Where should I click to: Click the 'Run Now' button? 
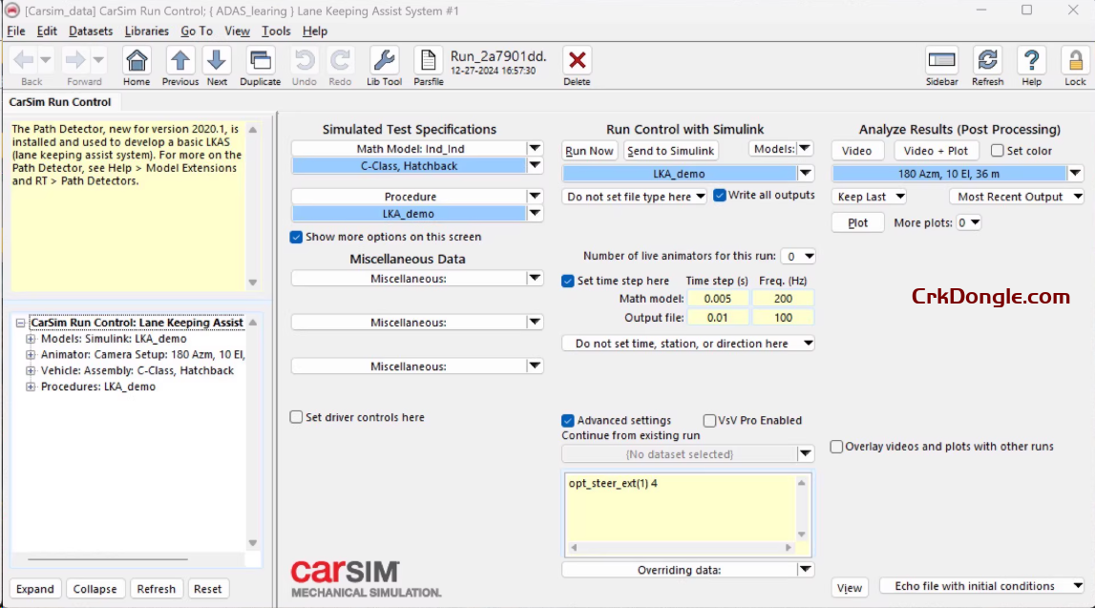[589, 150]
